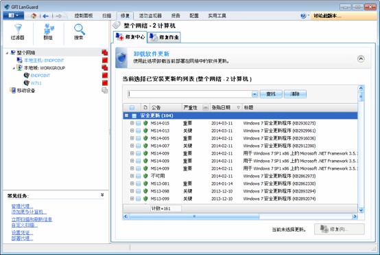This screenshot has width=380, height=255.
Task: Click the 修复(R)... button
Action: (x=340, y=229)
